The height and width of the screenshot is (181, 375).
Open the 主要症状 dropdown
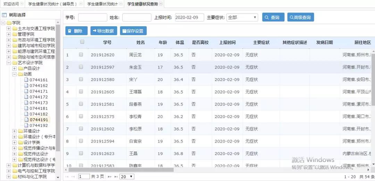coord(242,17)
